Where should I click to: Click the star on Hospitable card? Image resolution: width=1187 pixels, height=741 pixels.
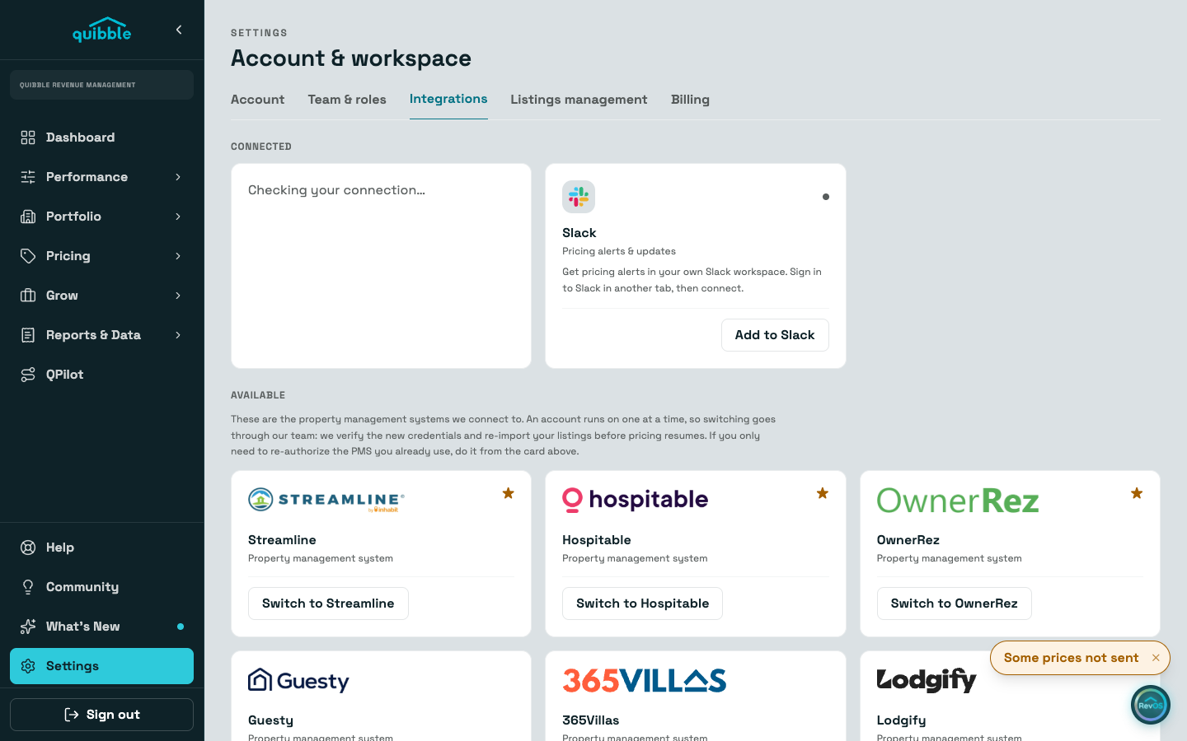tap(823, 493)
